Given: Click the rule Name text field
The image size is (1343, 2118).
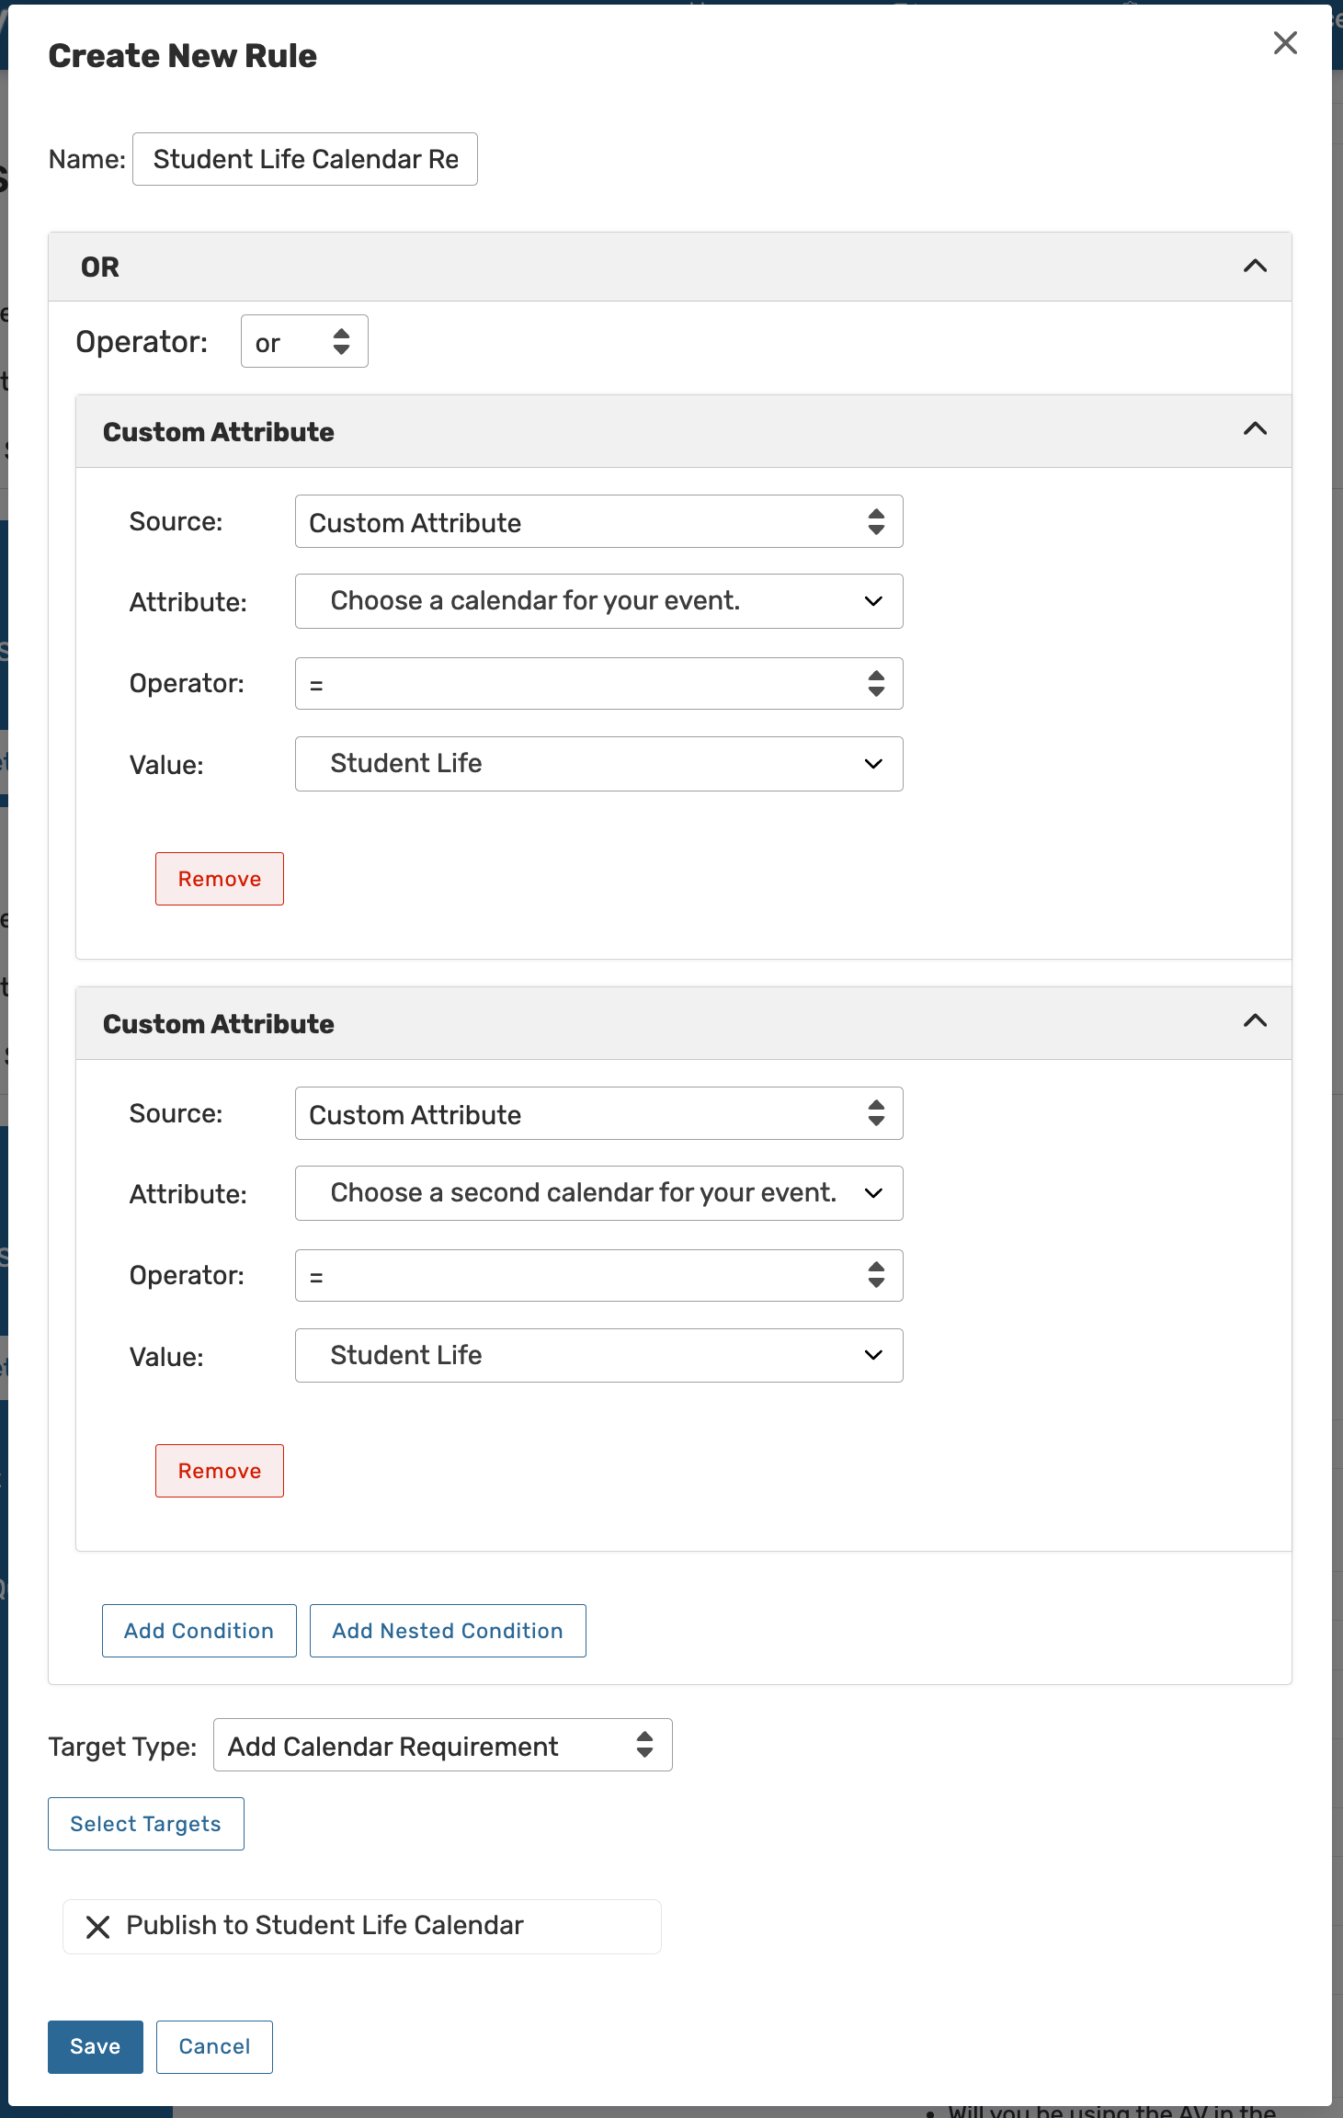Looking at the screenshot, I should tap(305, 160).
